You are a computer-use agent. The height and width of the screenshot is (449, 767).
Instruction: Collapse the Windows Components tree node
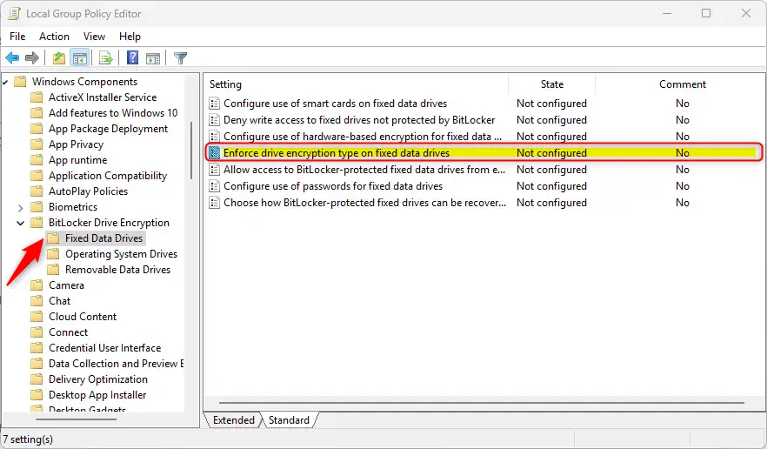coord(4,83)
